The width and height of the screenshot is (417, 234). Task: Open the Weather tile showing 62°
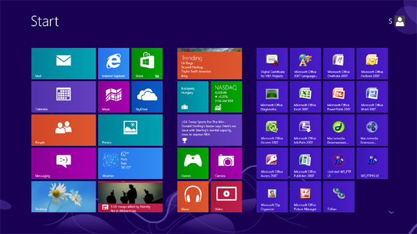coord(130,163)
